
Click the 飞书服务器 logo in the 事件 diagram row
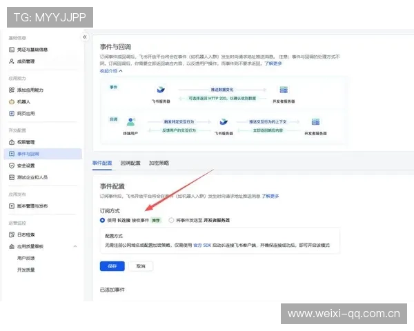(161, 90)
